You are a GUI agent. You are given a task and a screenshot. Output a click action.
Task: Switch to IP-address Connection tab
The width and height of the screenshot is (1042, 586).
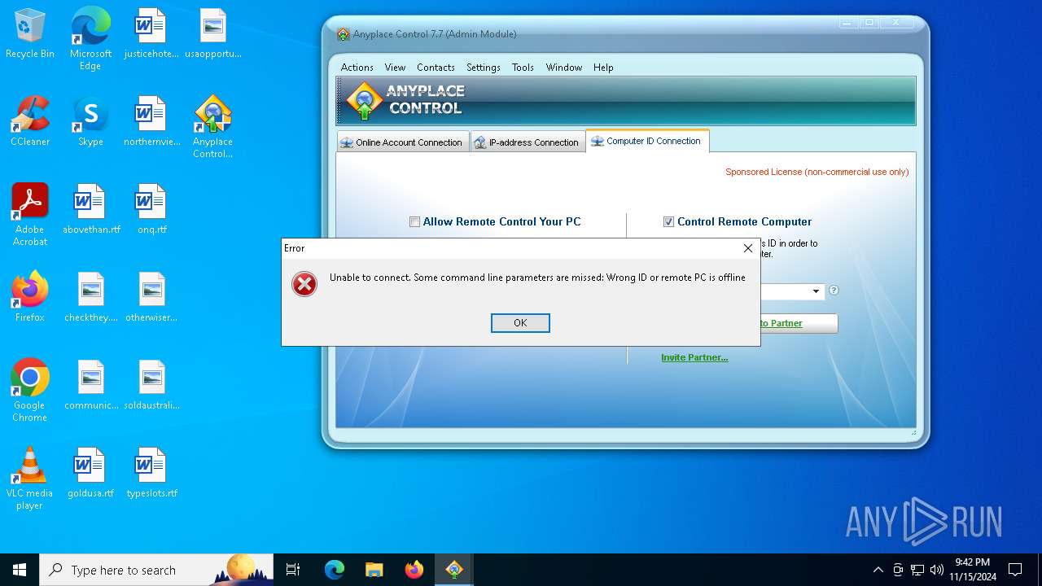coord(528,142)
